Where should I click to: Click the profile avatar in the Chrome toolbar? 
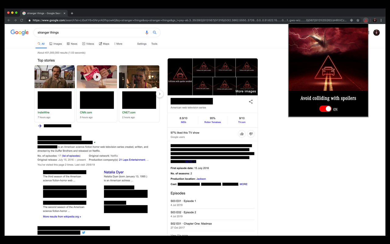[375, 20]
